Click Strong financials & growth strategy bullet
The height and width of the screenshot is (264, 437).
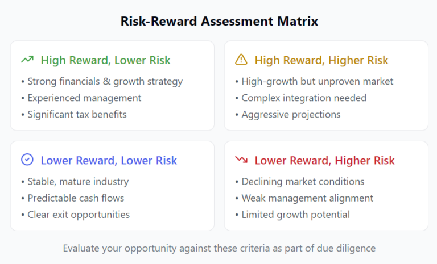click(x=105, y=81)
